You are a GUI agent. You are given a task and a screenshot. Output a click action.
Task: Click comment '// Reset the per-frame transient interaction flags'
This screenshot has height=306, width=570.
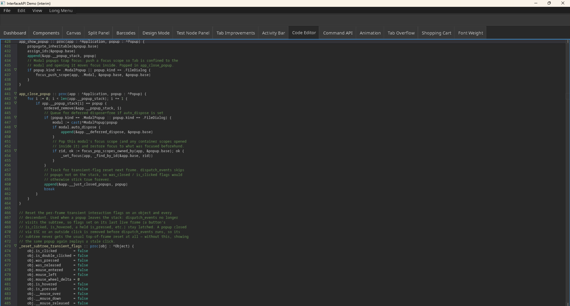click(95, 213)
